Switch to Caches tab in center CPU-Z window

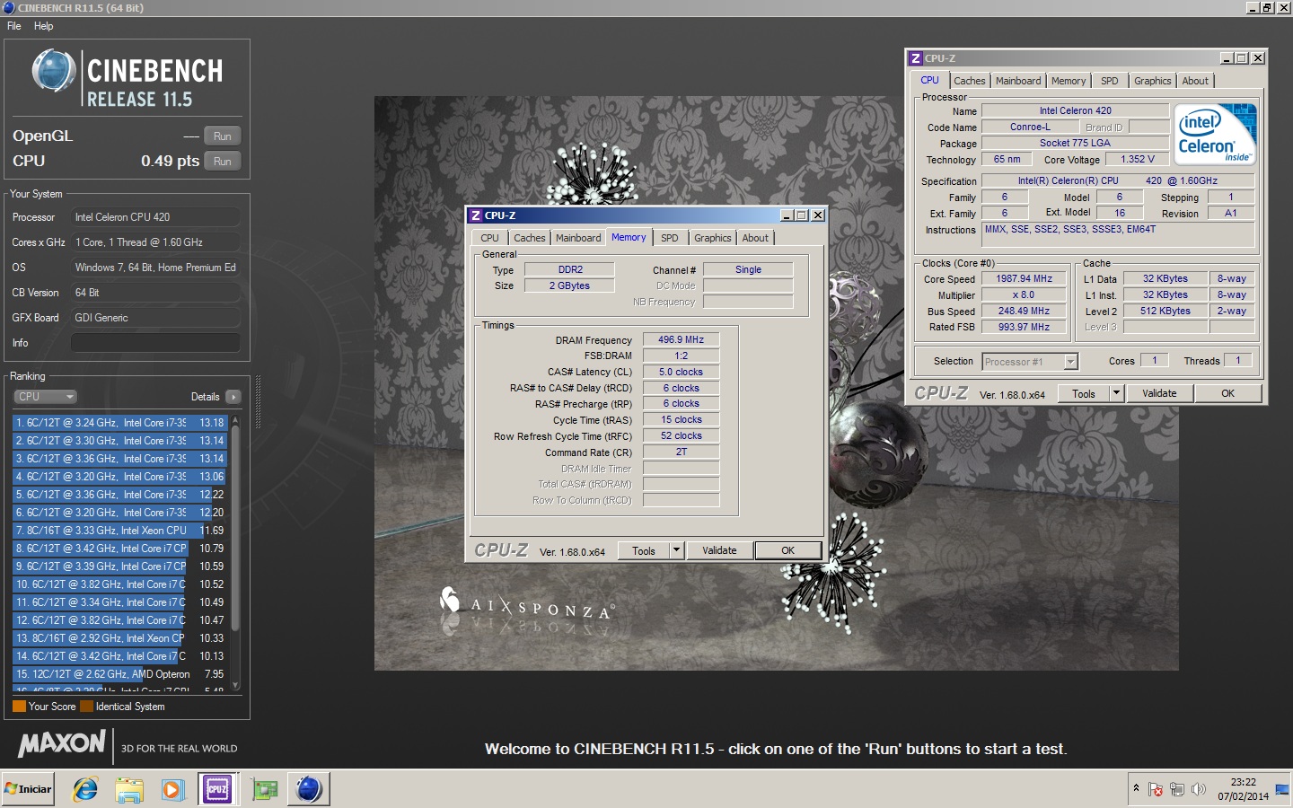pyautogui.click(x=529, y=238)
